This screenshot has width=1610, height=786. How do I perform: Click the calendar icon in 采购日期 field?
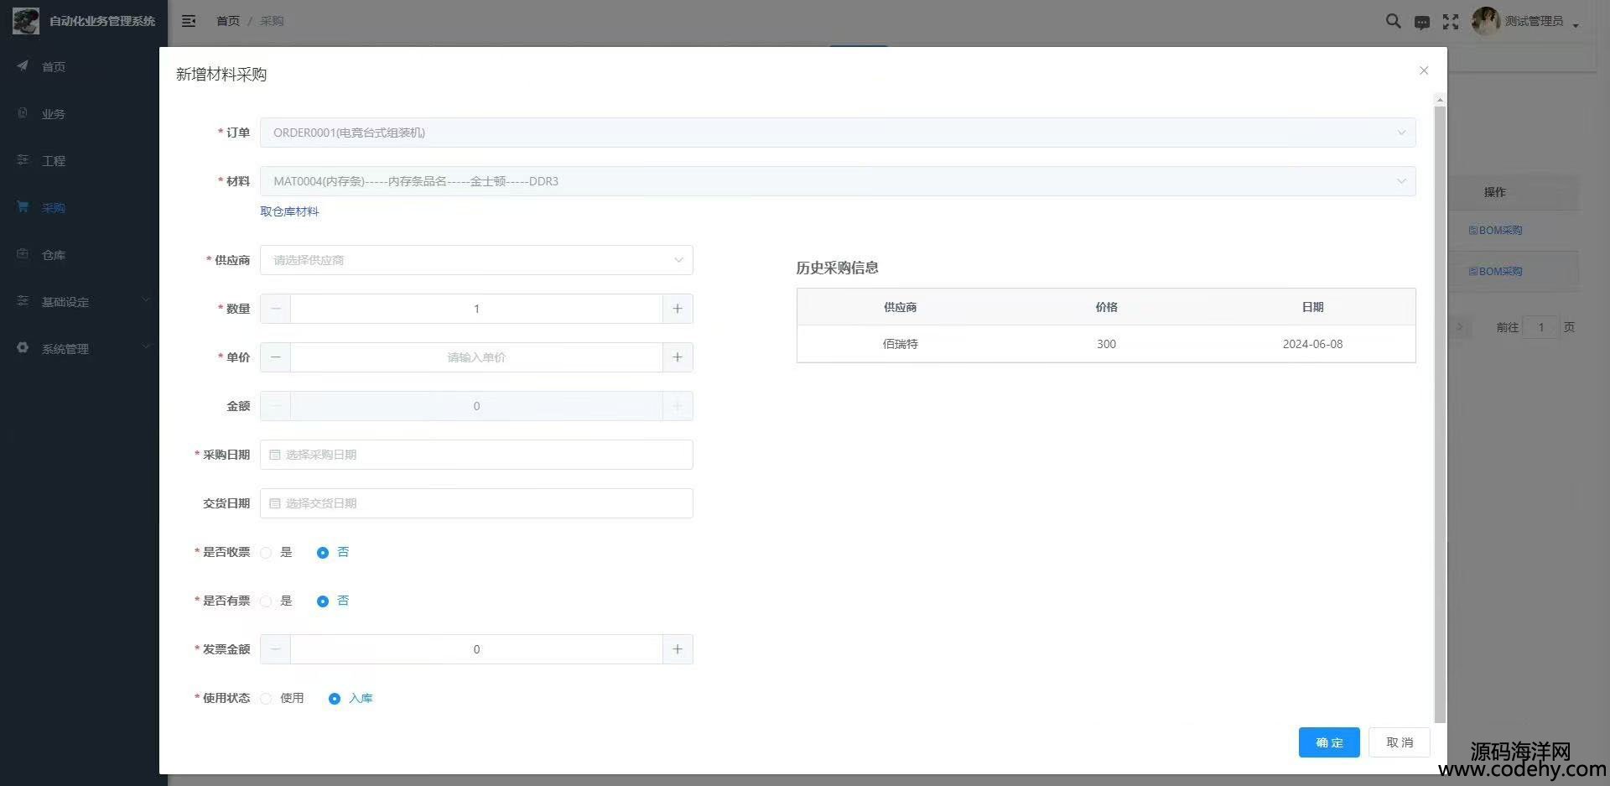274,455
